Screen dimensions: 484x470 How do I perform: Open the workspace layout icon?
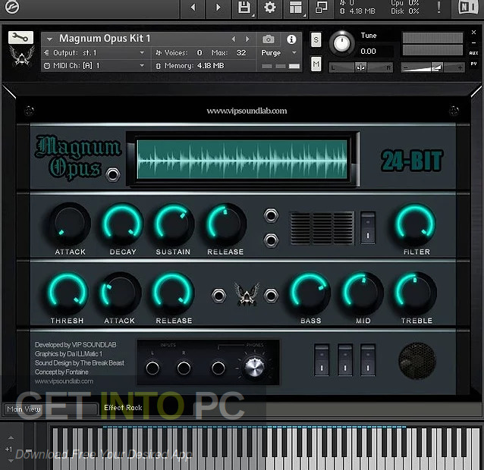(x=296, y=7)
